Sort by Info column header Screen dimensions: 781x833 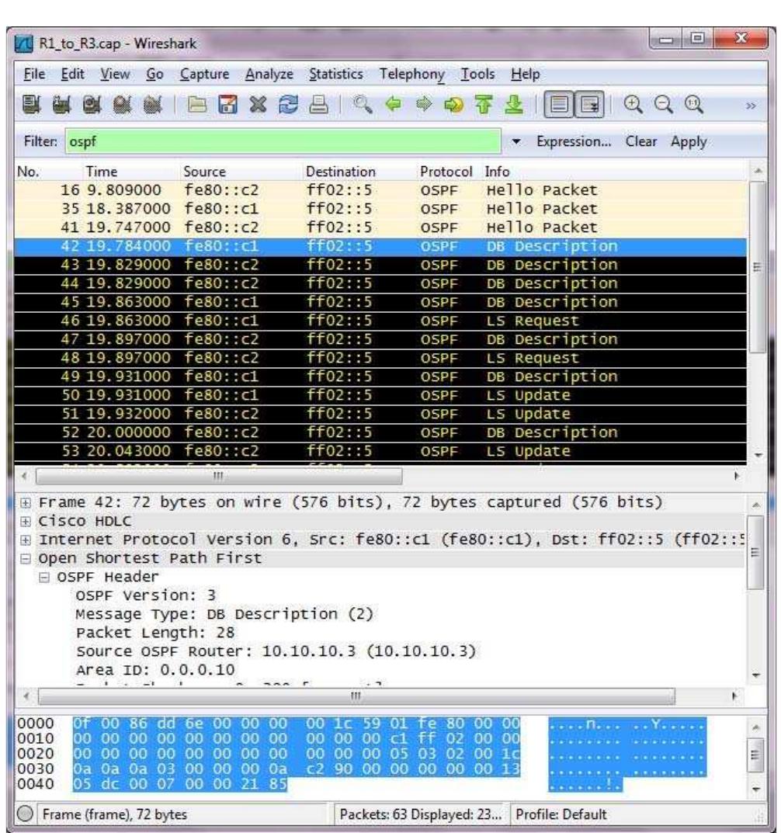pos(497,172)
